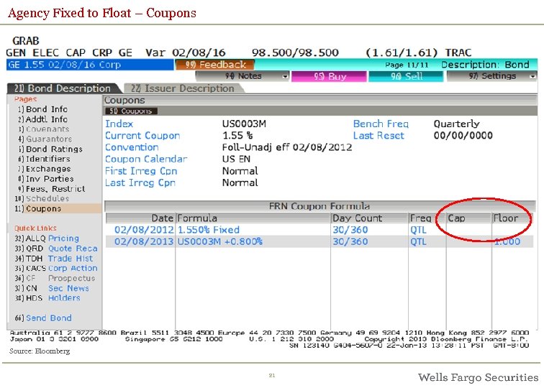Screen dimensions: 544x388
Task: Select the 1.550% Fixed formula cell
Action: coord(209,230)
